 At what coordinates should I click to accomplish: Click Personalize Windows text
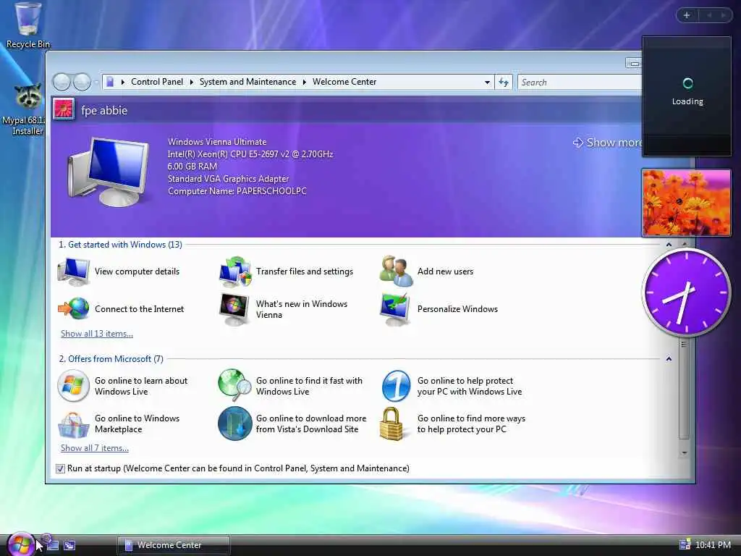pos(457,308)
